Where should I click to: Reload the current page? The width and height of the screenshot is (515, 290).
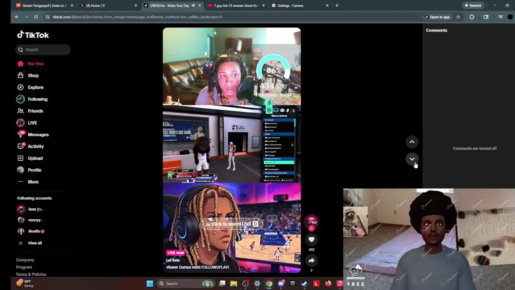pyautogui.click(x=36, y=17)
